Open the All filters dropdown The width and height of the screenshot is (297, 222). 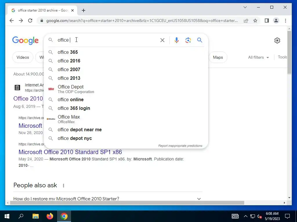258,57
